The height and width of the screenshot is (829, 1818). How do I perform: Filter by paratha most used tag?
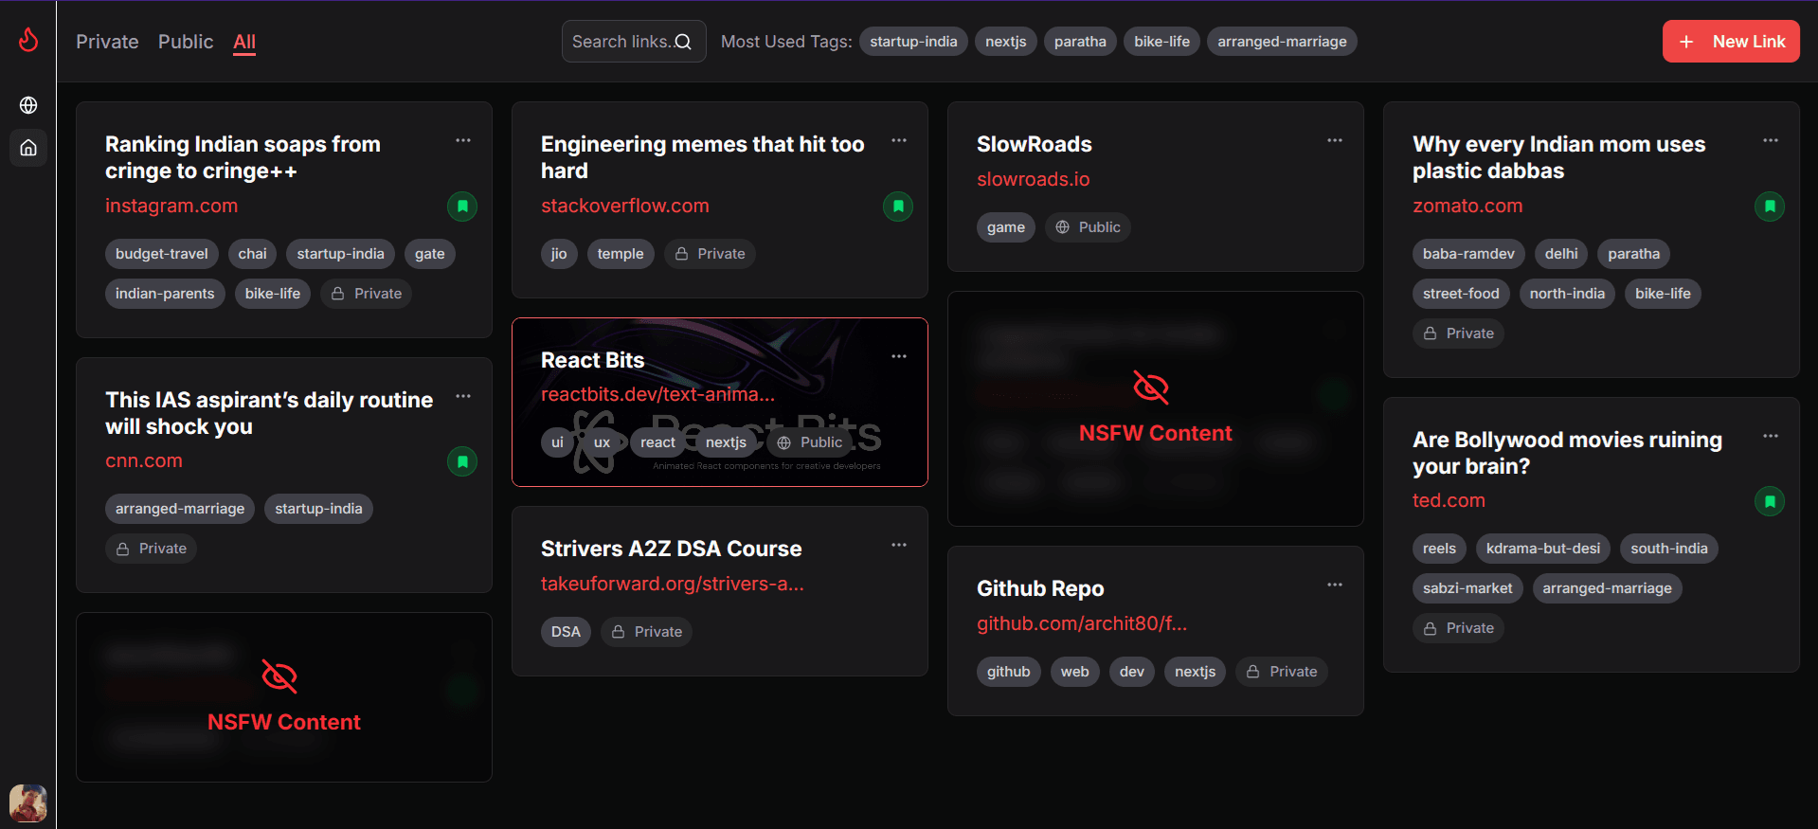pos(1080,42)
